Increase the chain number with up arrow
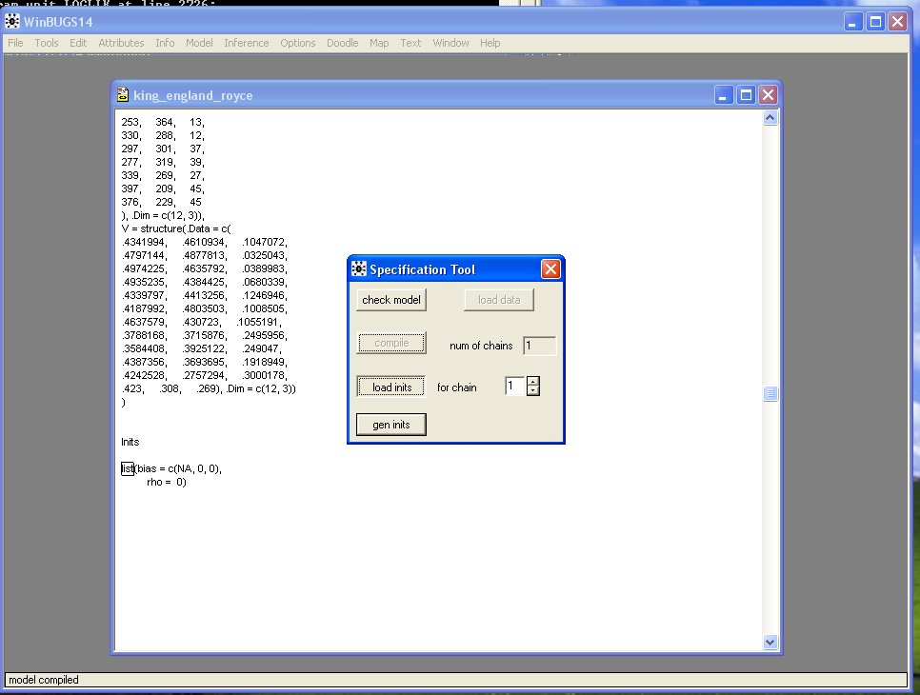 point(533,382)
